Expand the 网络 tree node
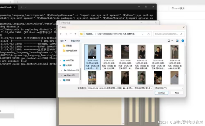 (x=60, y=80)
